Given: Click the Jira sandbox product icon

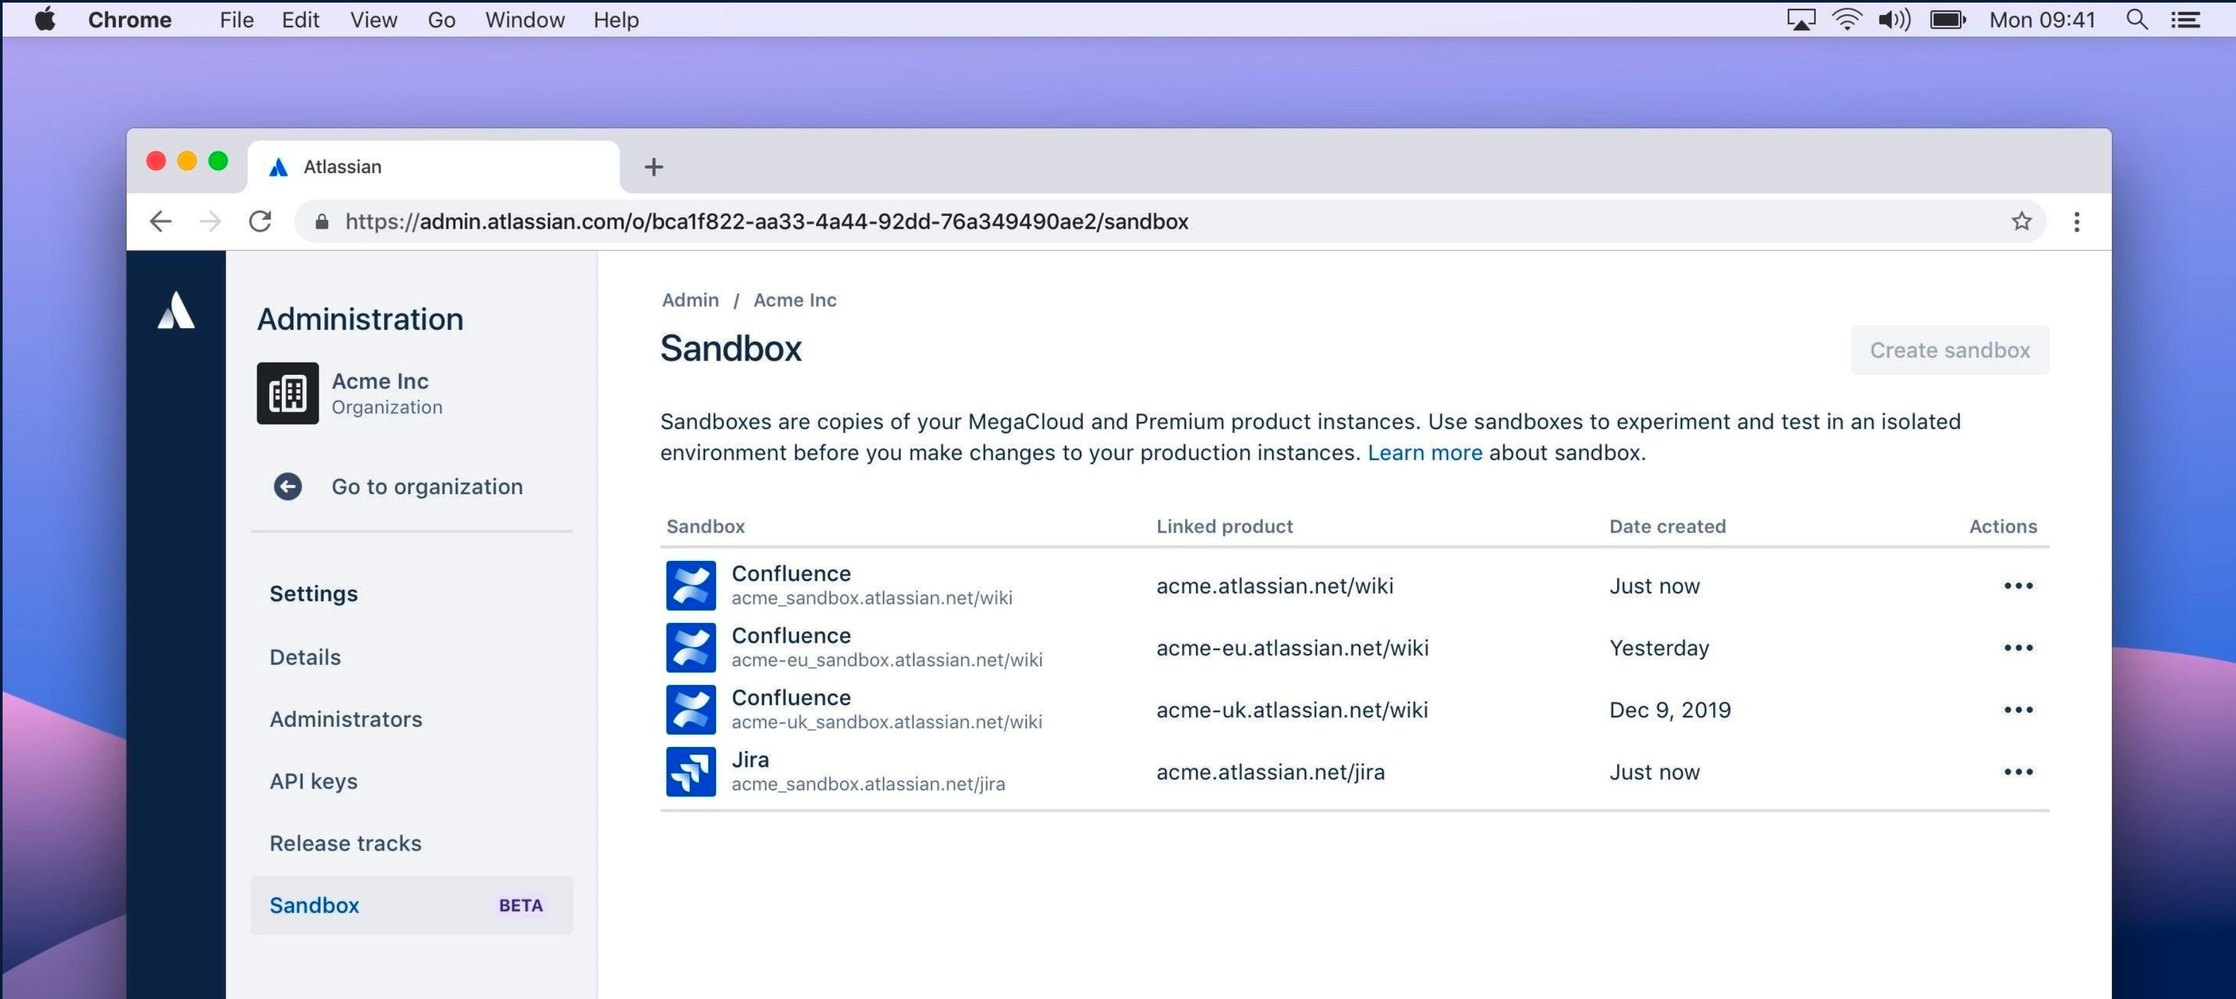Looking at the screenshot, I should click(x=691, y=772).
